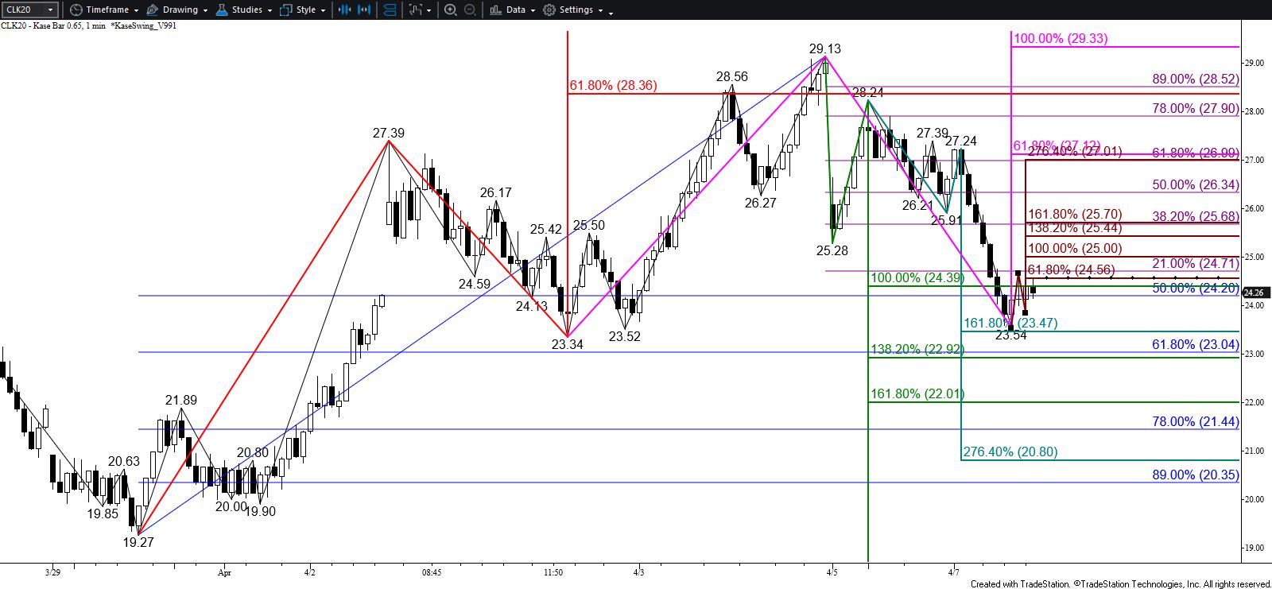Click the 100.00% (25.00) dark red label
This screenshot has width=1272, height=589.
point(1075,248)
